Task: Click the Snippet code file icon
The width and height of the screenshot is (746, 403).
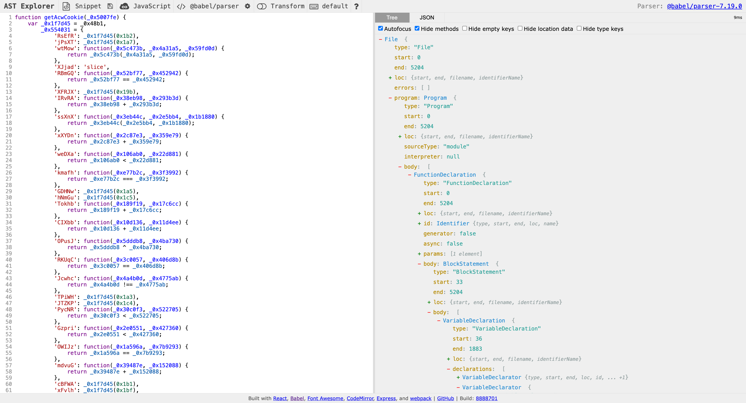Action: 66,6
